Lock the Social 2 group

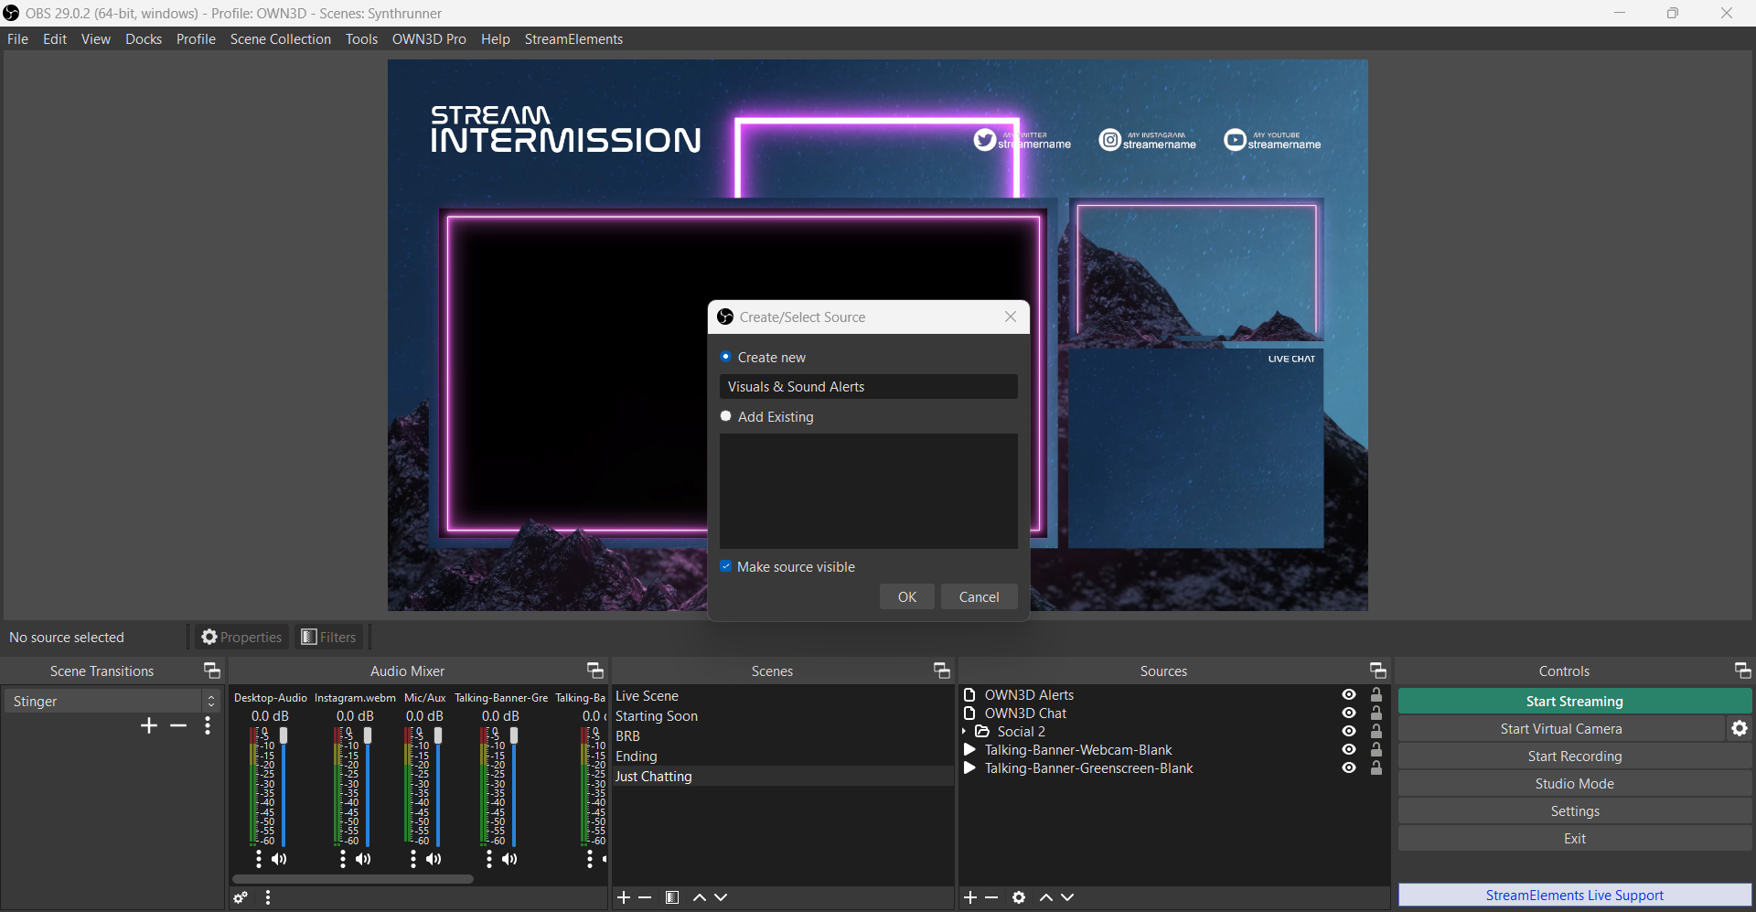(x=1376, y=732)
